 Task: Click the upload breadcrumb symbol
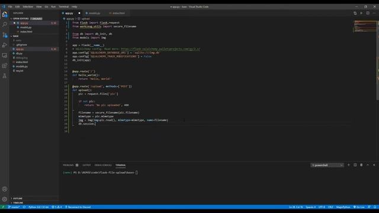(x=83, y=18)
